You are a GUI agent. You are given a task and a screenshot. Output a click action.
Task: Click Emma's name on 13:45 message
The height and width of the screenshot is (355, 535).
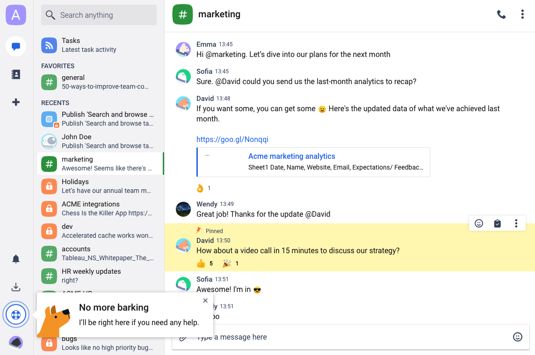[206, 44]
